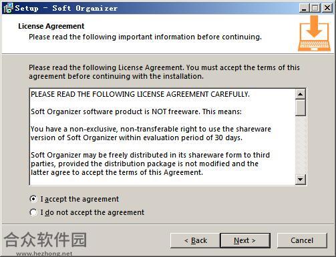Image resolution: width=336 pixels, height=257 pixels.
Task: Open the www.hezhong.net watermark link
Action: click(x=44, y=254)
